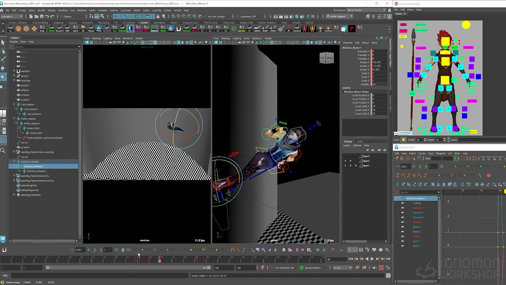Screen dimensions: 506x285
Task: Click the ShkCam shelf button
Action: (123, 28)
